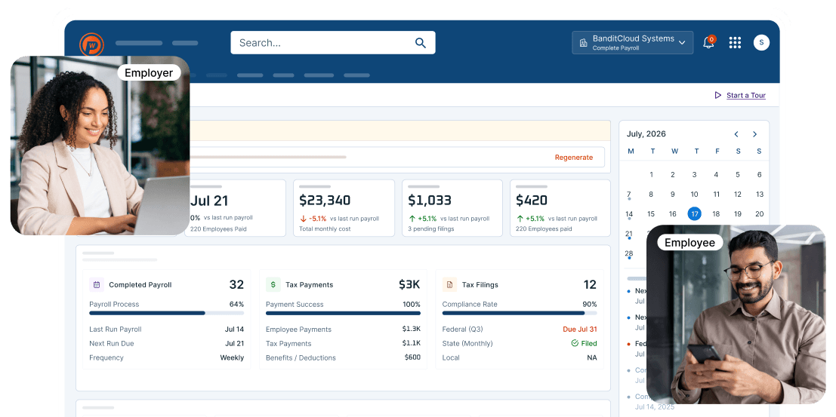Click the Start a Tour play icon
Screen dimensions: 836x417
pos(718,95)
